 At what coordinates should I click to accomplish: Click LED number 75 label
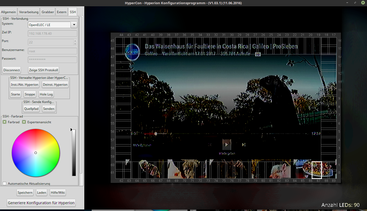point(224,181)
